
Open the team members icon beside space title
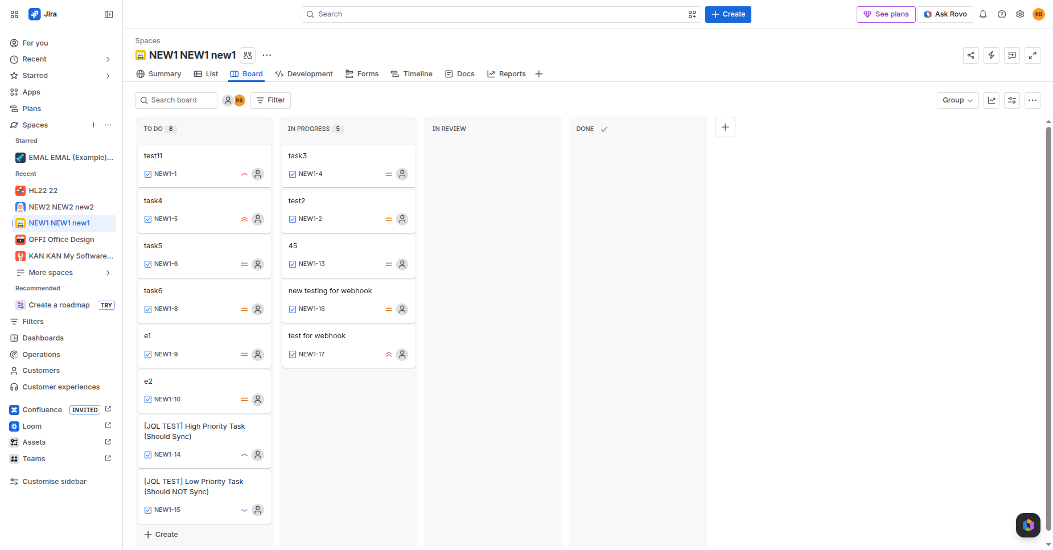[248, 55]
